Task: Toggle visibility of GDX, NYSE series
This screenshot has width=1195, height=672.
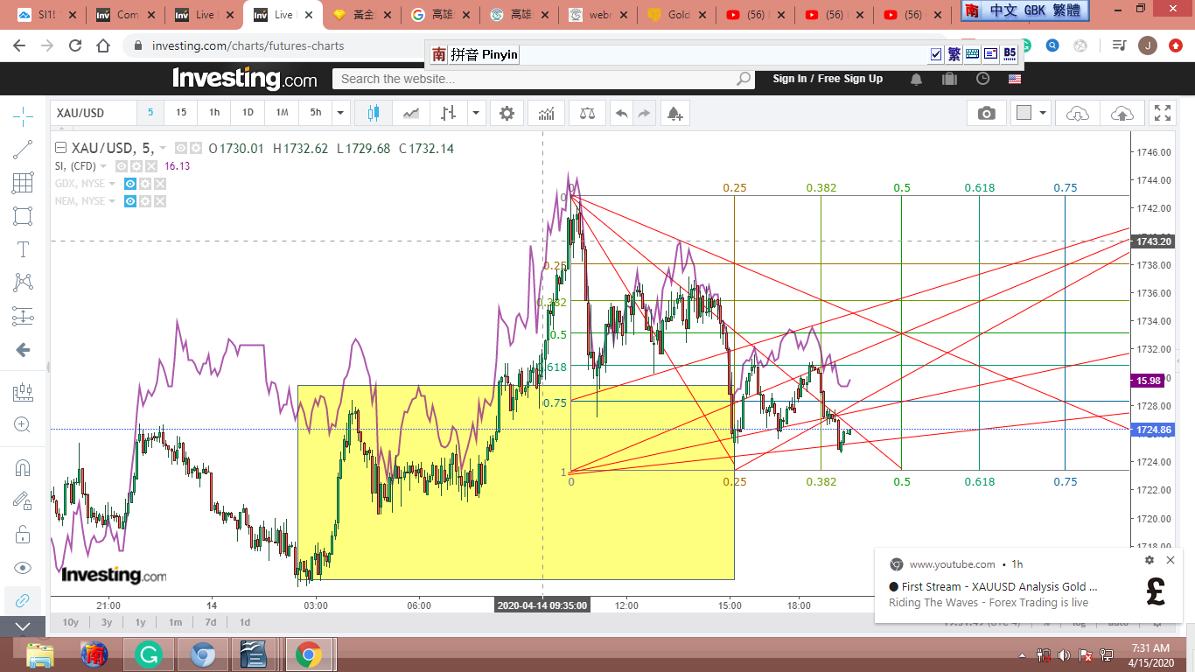Action: [129, 184]
